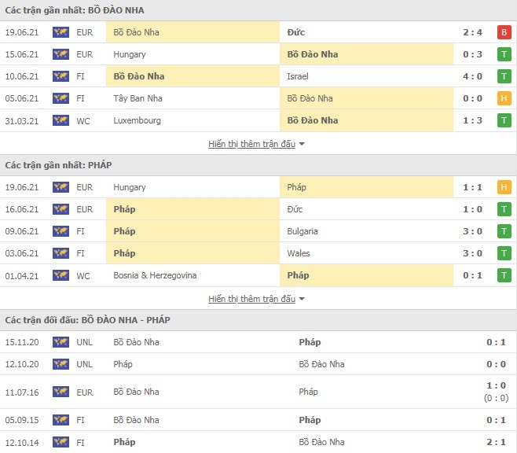Click world flag icon on 15.11.20 UNL row
The height and width of the screenshot is (453, 517).
[60, 342]
